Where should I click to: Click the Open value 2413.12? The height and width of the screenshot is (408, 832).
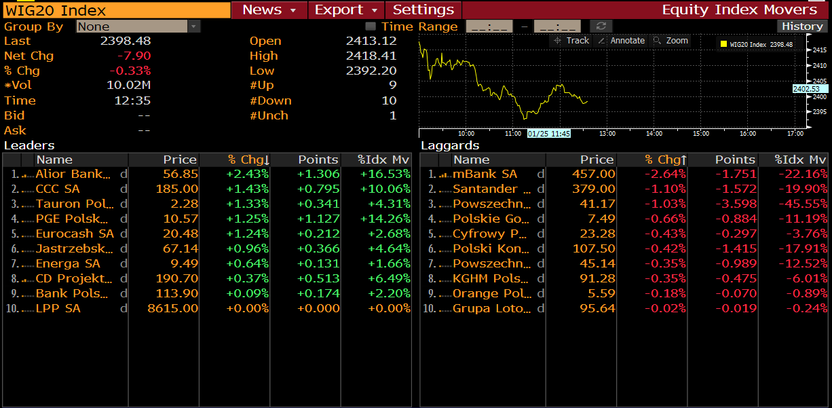371,41
